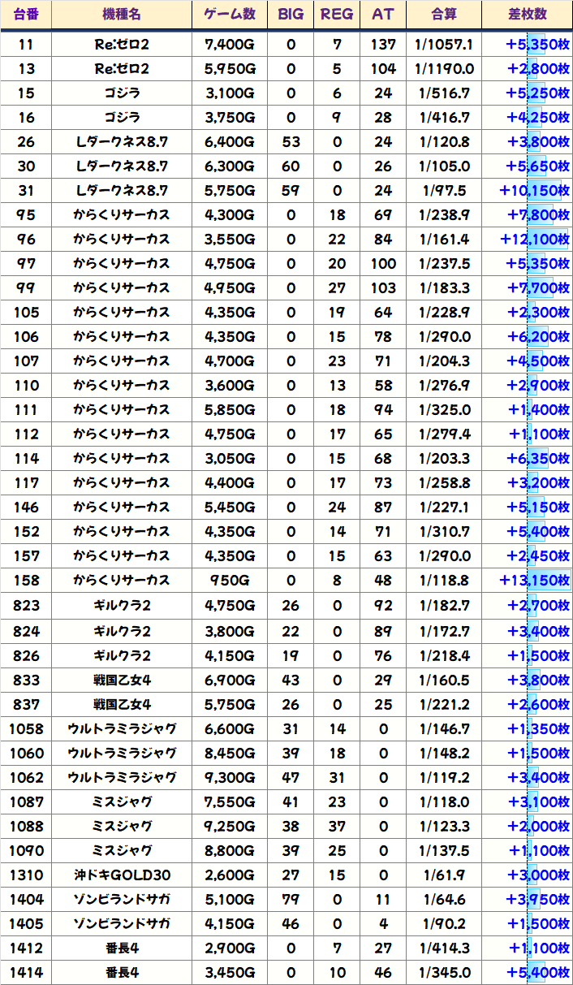The width and height of the screenshot is (573, 985).
Task: Select machine number 95 cell
Action: [x=26, y=214]
